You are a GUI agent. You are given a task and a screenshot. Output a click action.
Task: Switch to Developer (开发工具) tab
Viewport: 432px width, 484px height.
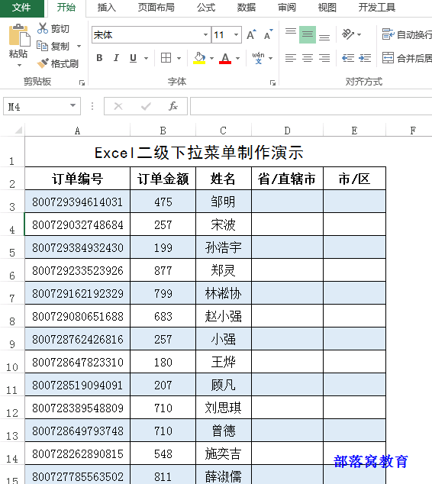coord(376,8)
